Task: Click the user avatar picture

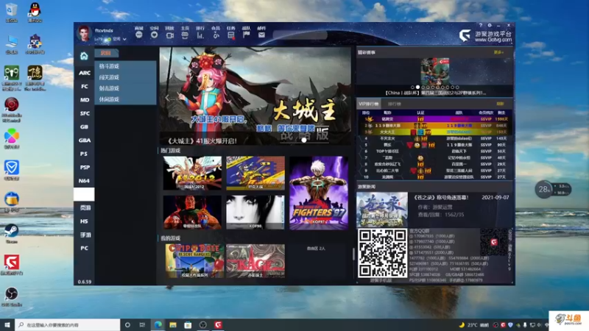Action: point(84,34)
